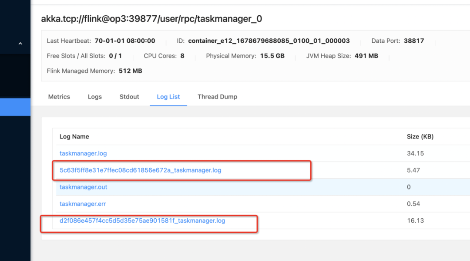Open the taskmanager.err log link
The height and width of the screenshot is (261, 470).
pyautogui.click(x=83, y=203)
